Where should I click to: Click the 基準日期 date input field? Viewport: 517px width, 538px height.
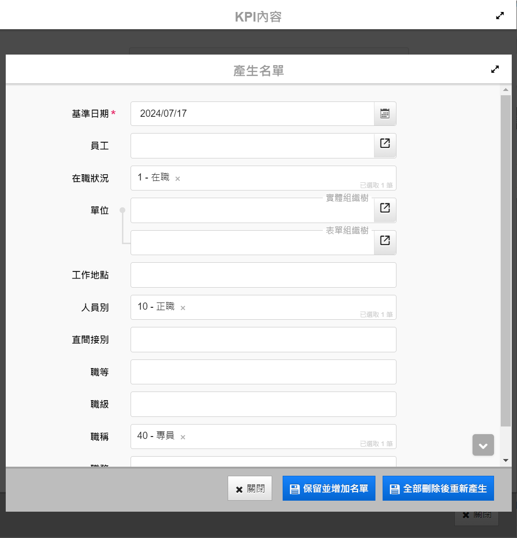coord(252,114)
